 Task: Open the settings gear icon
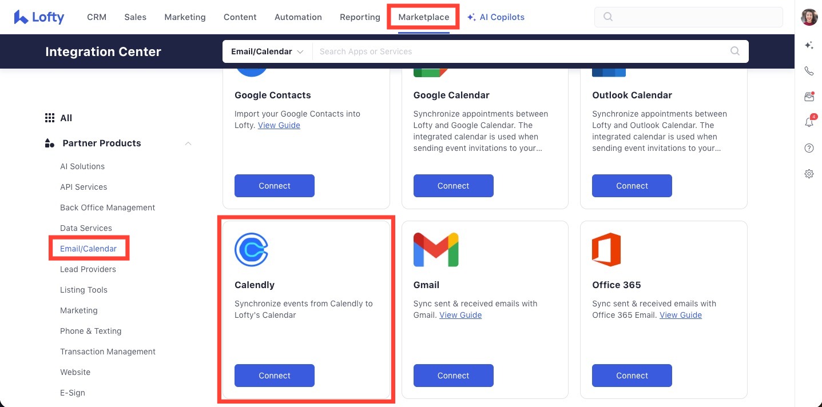click(x=809, y=174)
